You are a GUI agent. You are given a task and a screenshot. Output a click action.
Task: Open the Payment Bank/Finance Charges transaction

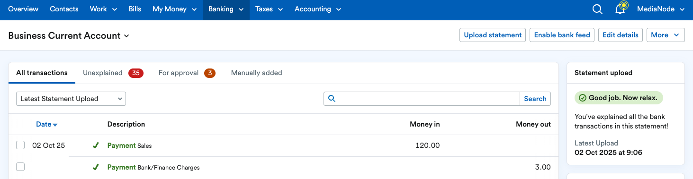(x=153, y=167)
